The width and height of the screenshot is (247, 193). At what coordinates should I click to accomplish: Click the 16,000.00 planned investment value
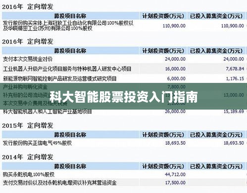point(175,69)
